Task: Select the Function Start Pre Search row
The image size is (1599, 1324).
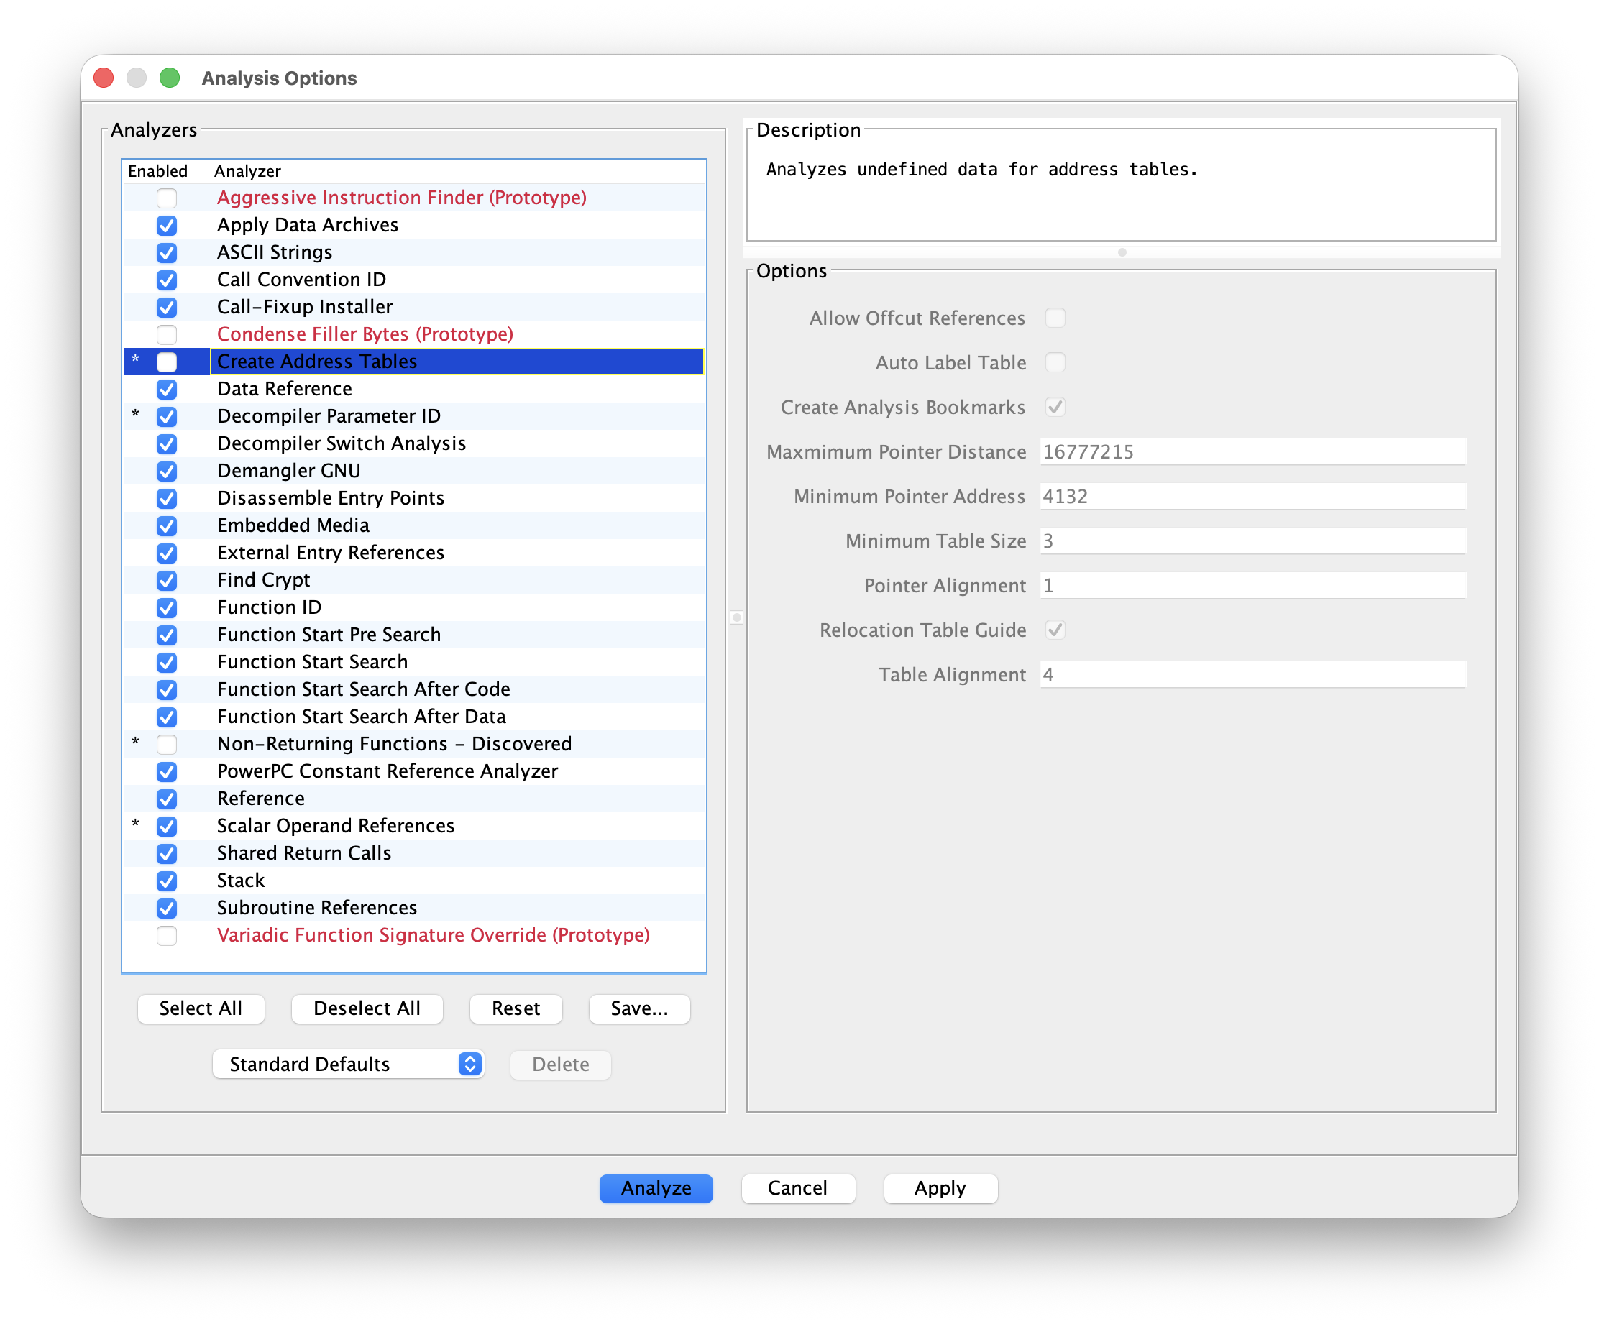Action: (414, 635)
